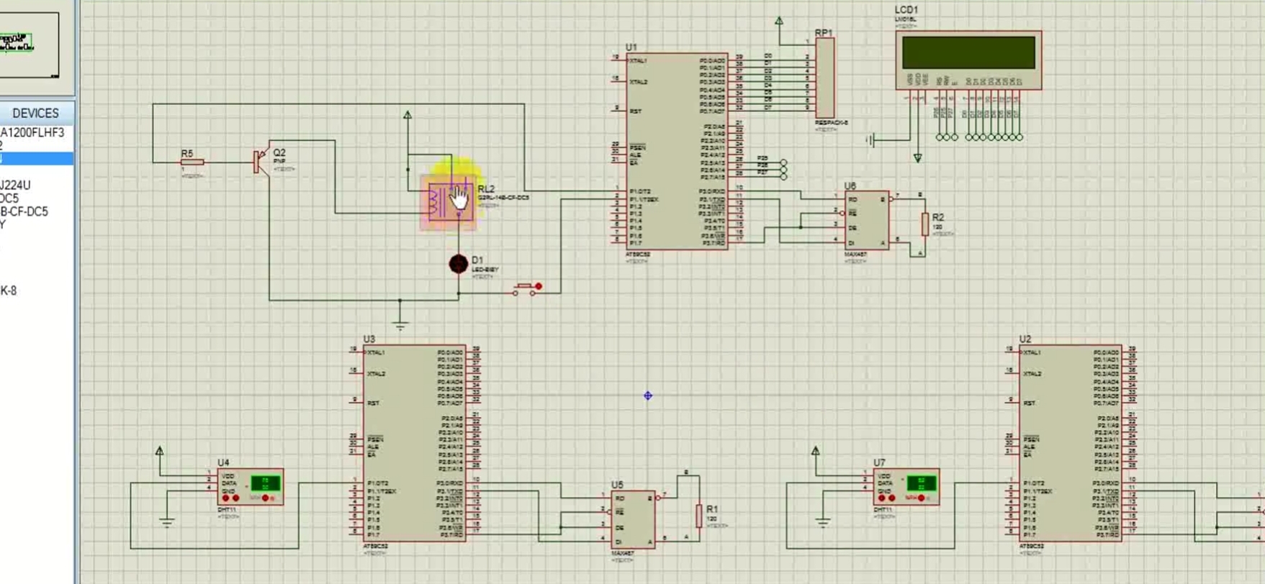Click the power terminal wired to RP1

click(x=779, y=22)
